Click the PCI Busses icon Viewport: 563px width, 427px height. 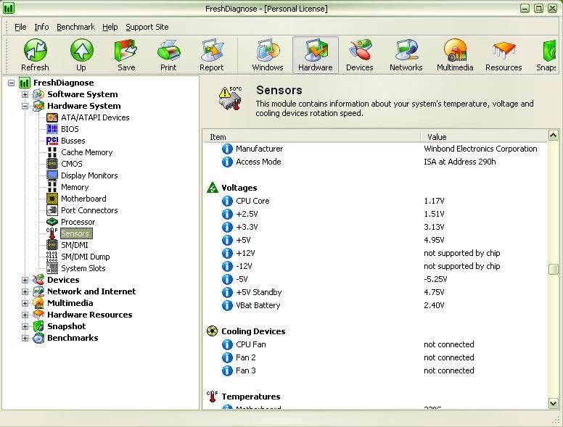pyautogui.click(x=52, y=141)
